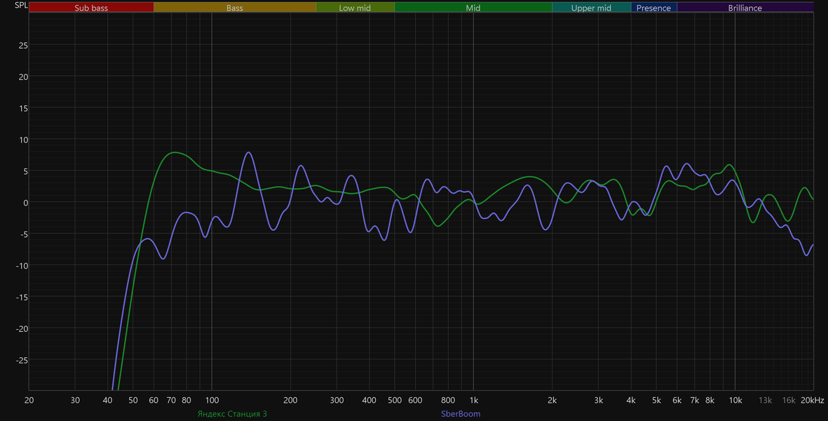Click the 20kHz frequency axis label
The height and width of the screenshot is (421, 828).
(812, 401)
